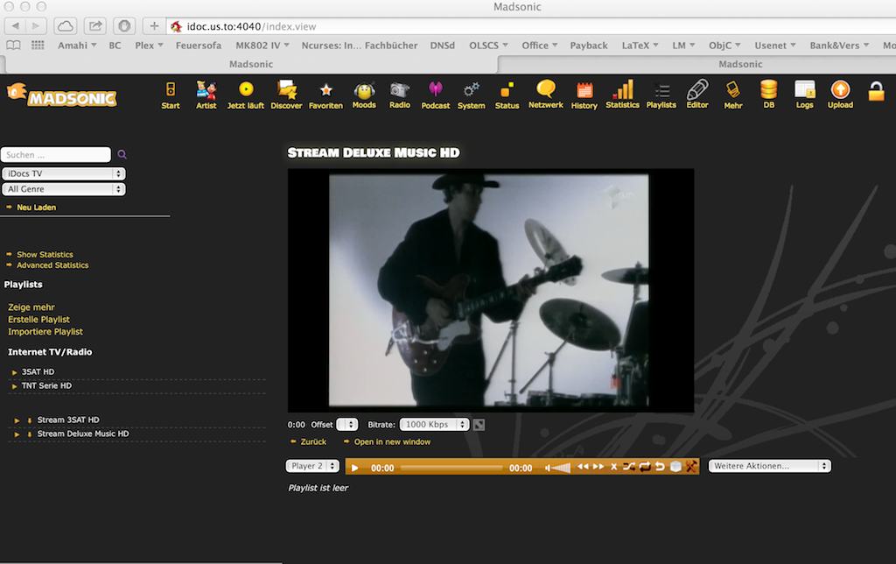Screen dimensions: 896x564
Task: Switch to the second Madsonic browser tab
Action: coord(739,64)
